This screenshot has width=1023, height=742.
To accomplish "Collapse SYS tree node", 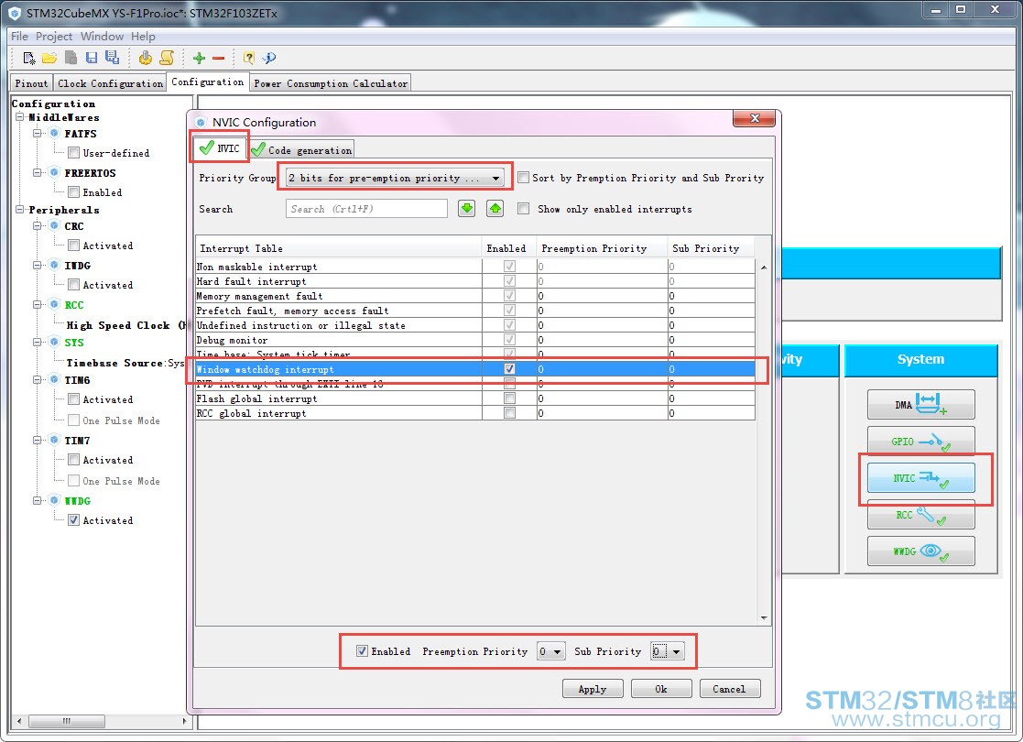I will point(38,342).
